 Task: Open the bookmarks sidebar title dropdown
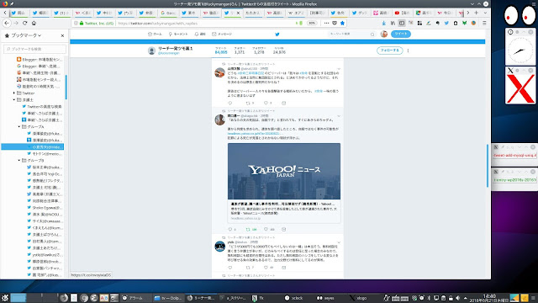tap(26, 35)
